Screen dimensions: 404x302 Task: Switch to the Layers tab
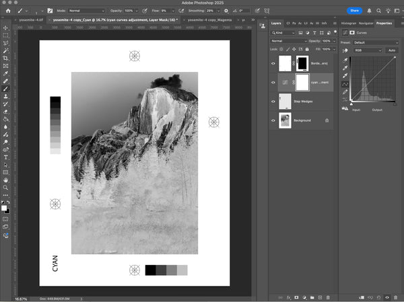[276, 23]
